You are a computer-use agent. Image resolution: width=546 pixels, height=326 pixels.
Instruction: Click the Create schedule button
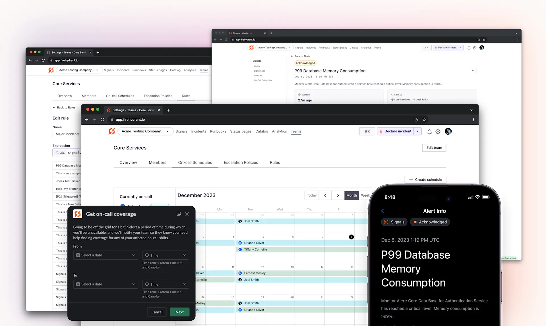pyautogui.click(x=425, y=179)
